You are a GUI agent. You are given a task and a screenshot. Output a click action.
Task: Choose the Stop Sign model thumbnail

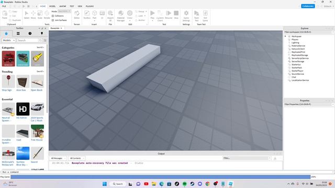point(8,81)
